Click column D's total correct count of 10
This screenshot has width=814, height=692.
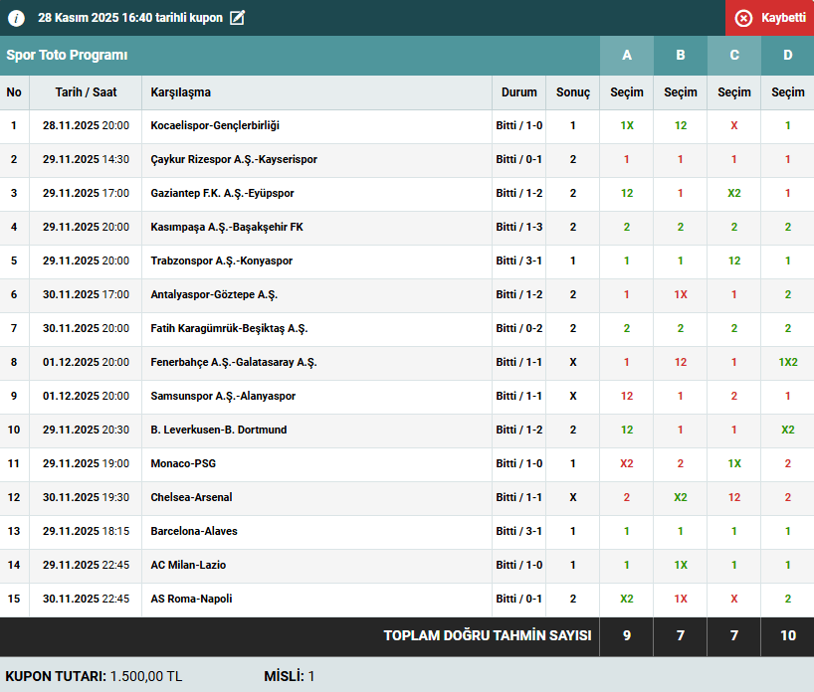[788, 636]
